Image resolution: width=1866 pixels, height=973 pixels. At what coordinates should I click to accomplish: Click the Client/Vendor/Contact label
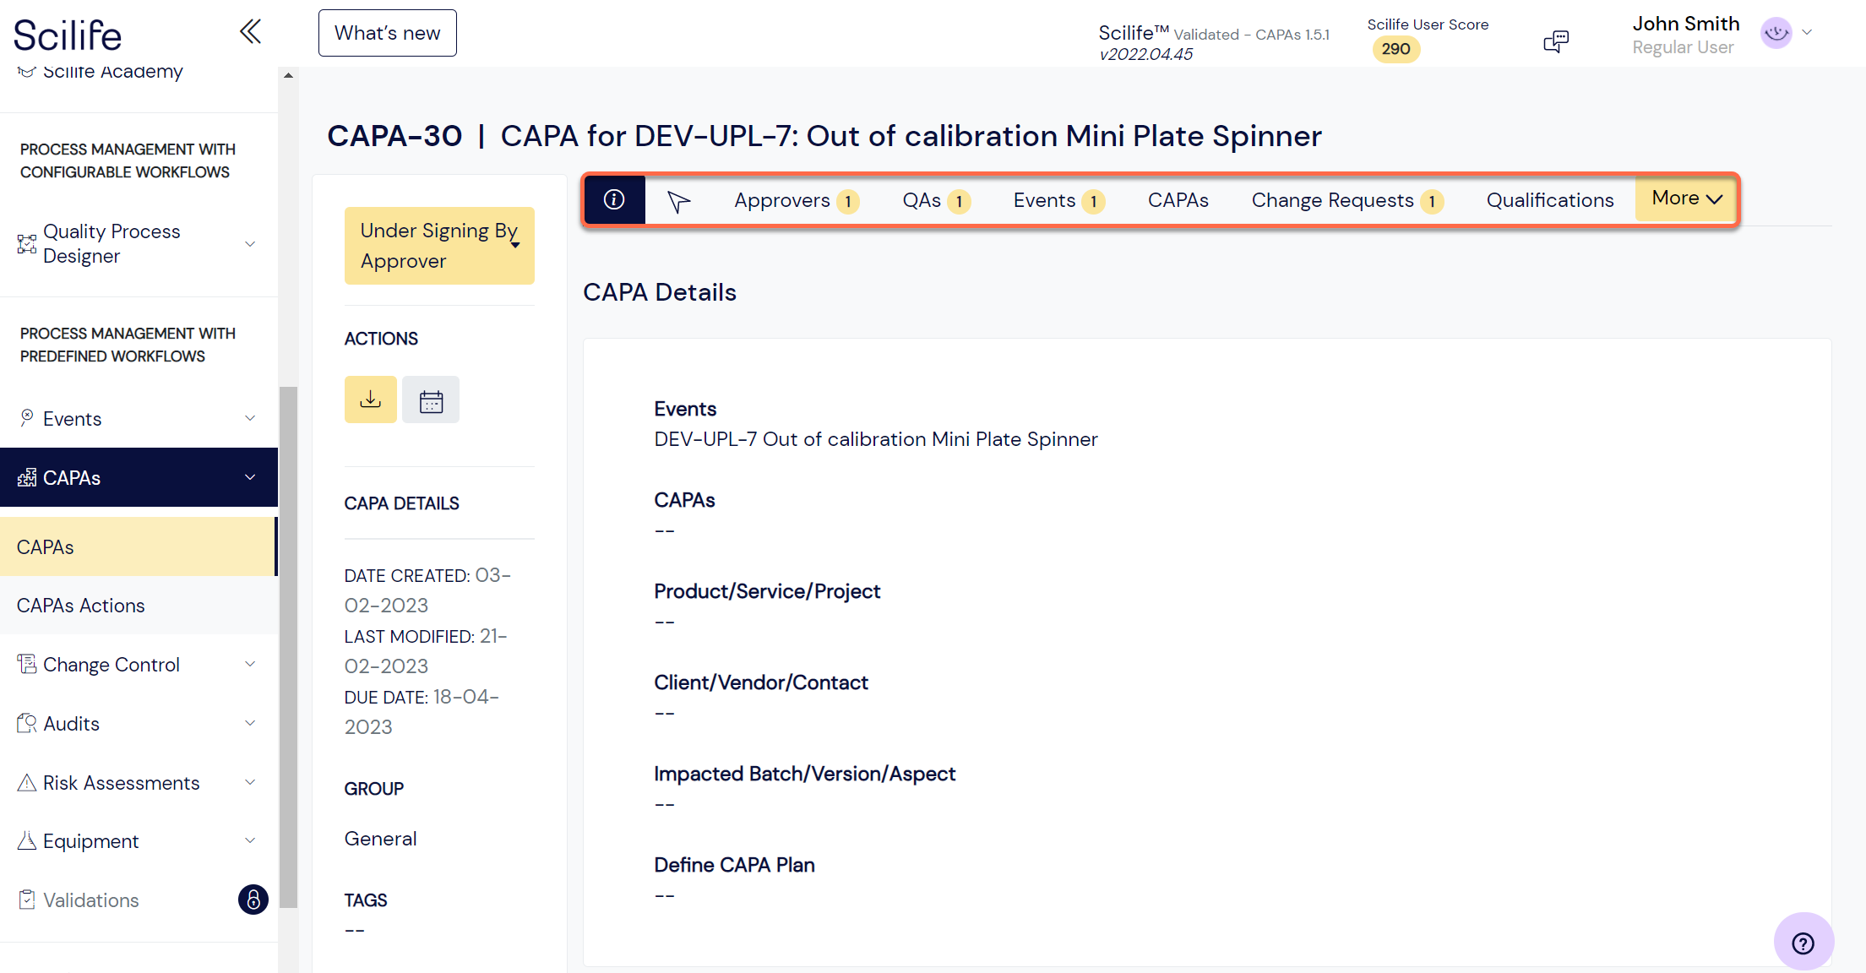tap(760, 682)
